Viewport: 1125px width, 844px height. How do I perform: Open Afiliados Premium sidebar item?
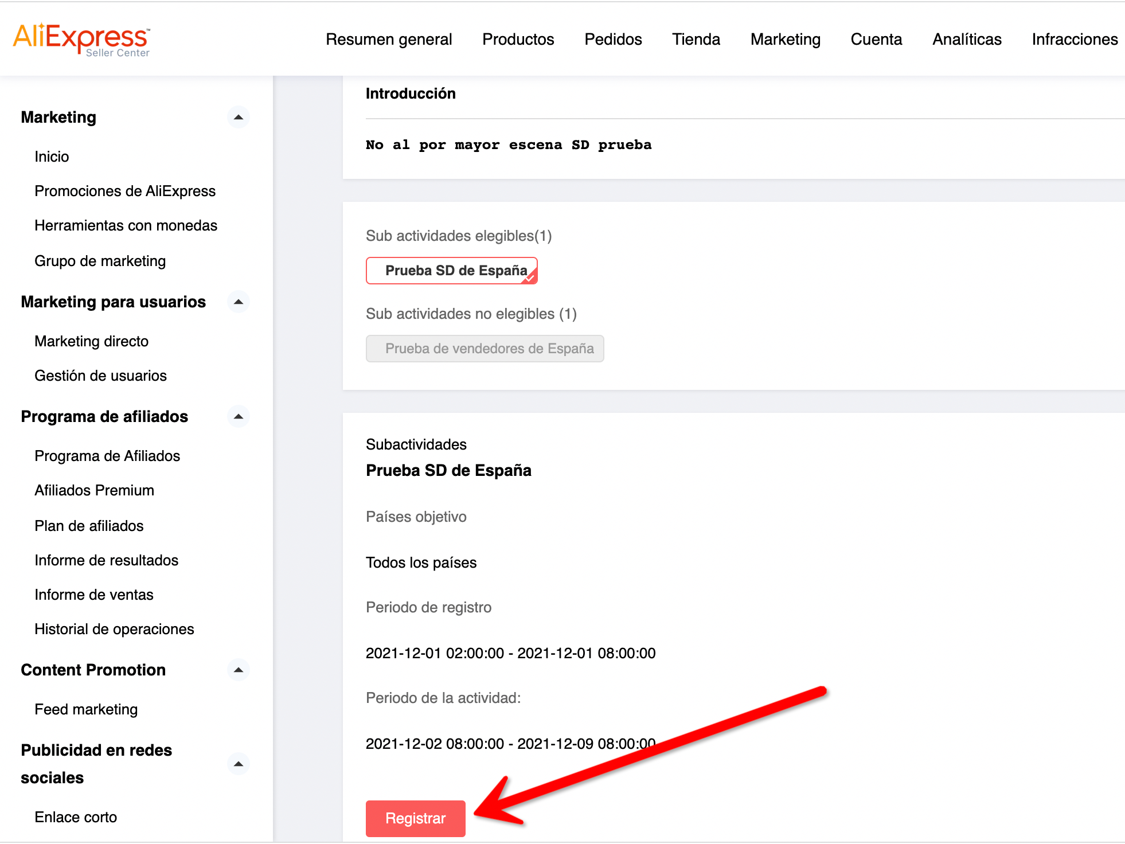94,490
